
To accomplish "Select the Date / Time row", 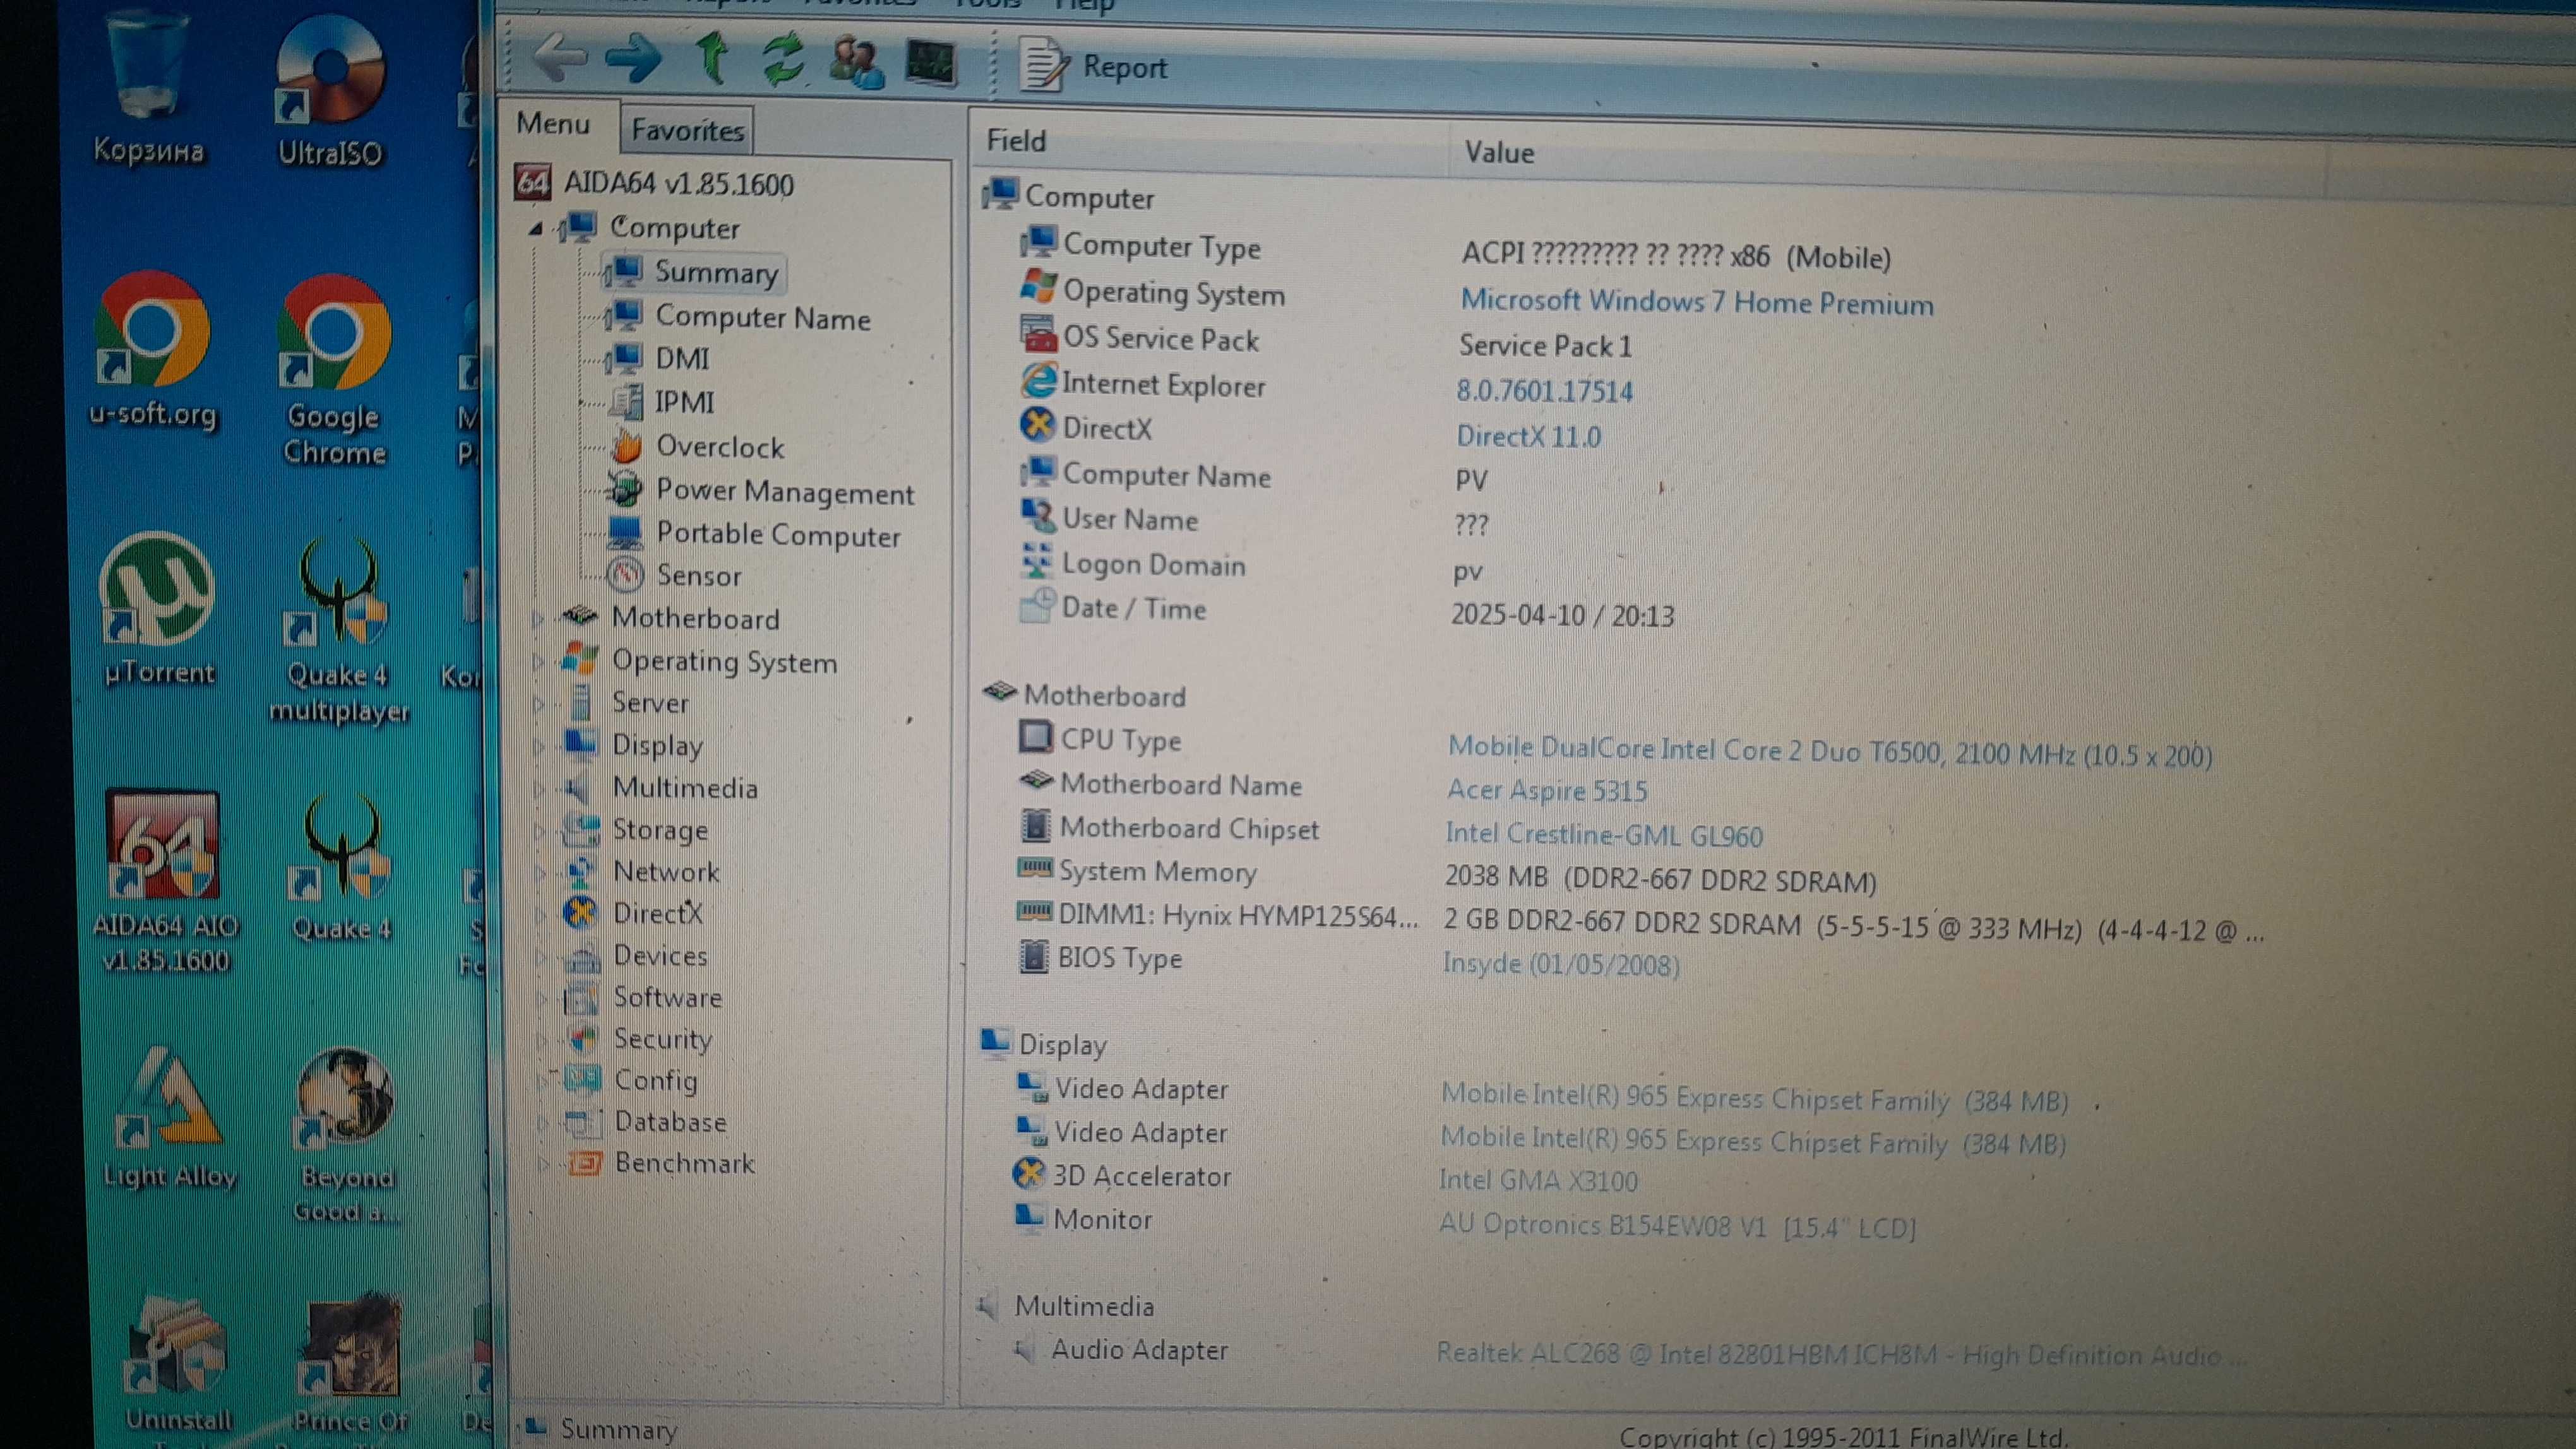I will click(1346, 612).
